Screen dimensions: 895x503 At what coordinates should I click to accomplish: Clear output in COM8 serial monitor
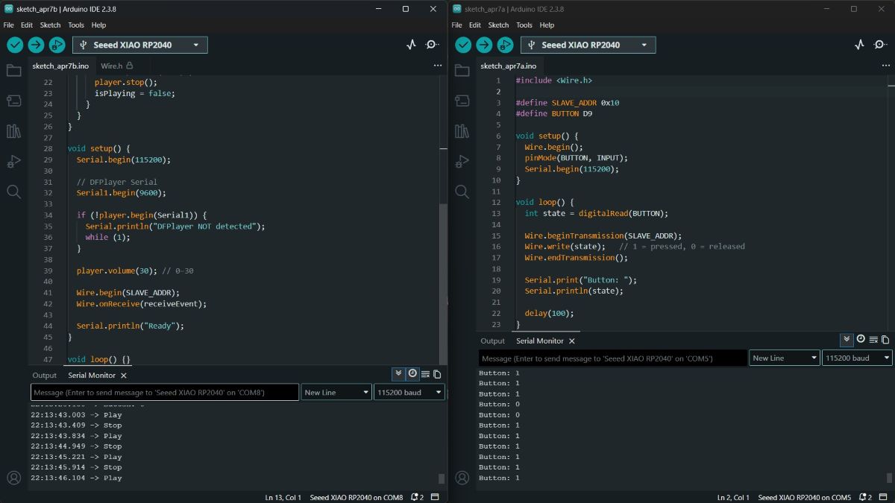click(x=425, y=374)
